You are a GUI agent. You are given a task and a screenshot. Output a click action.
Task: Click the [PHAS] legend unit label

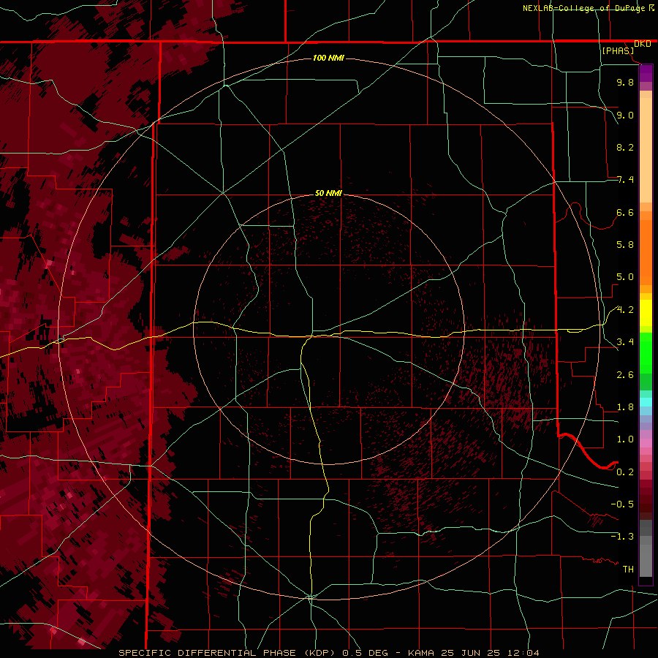point(618,50)
